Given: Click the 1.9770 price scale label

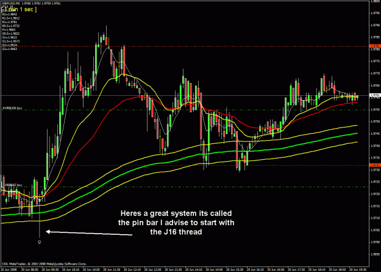Looking at the screenshot, I should [376, 73].
